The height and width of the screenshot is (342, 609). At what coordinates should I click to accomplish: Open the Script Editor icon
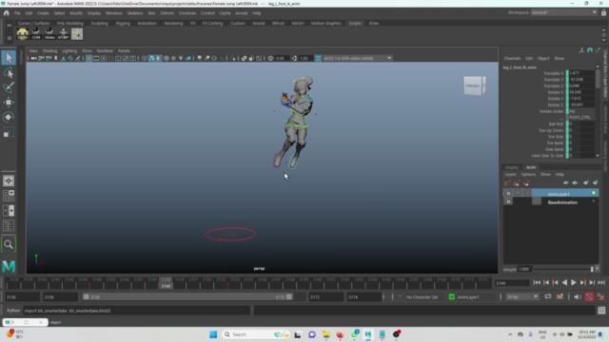601,311
